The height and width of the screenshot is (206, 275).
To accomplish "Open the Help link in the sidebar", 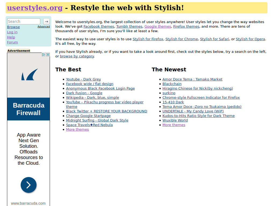I will coord(11,37).
